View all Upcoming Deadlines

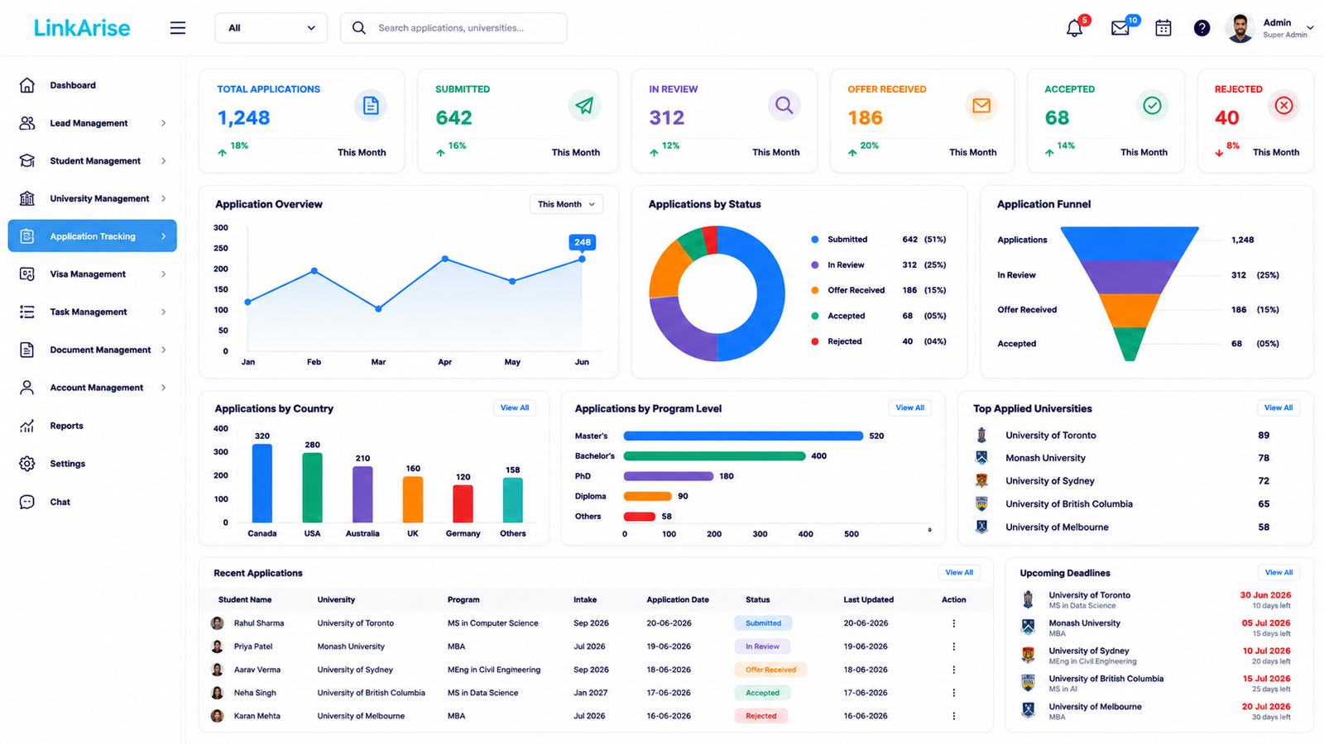tap(1278, 572)
